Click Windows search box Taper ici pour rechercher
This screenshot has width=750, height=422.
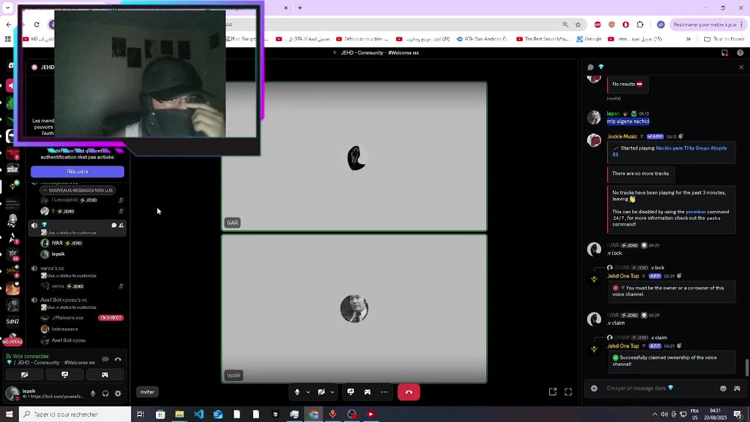coord(75,414)
